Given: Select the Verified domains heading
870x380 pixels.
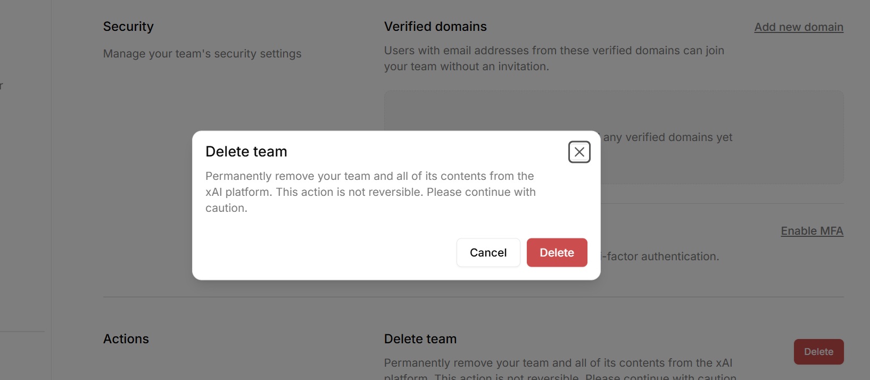Looking at the screenshot, I should (x=435, y=27).
